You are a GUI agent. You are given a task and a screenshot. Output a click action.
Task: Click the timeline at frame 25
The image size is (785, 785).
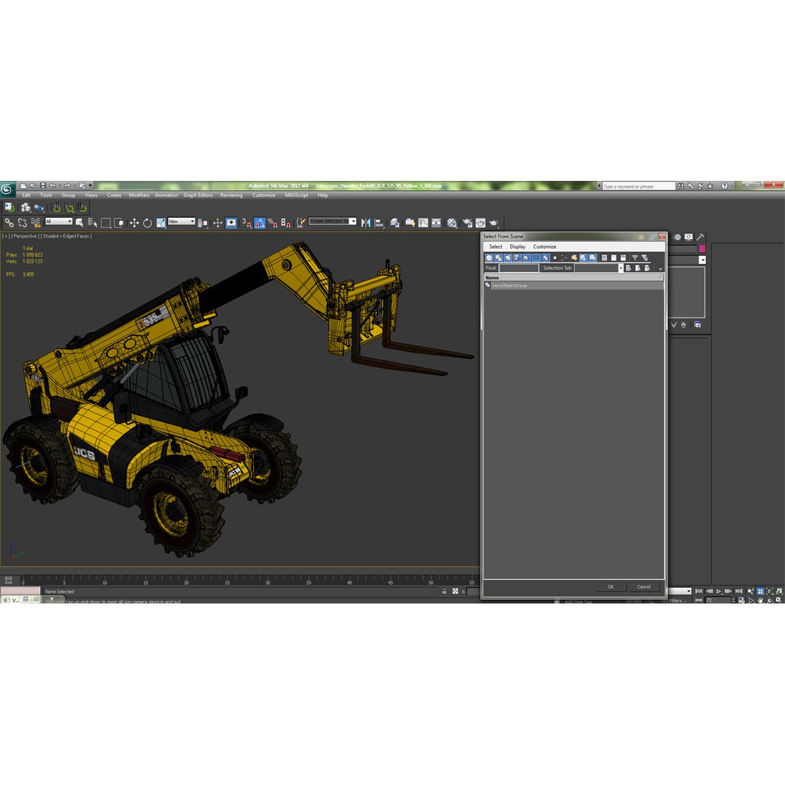[x=228, y=581]
